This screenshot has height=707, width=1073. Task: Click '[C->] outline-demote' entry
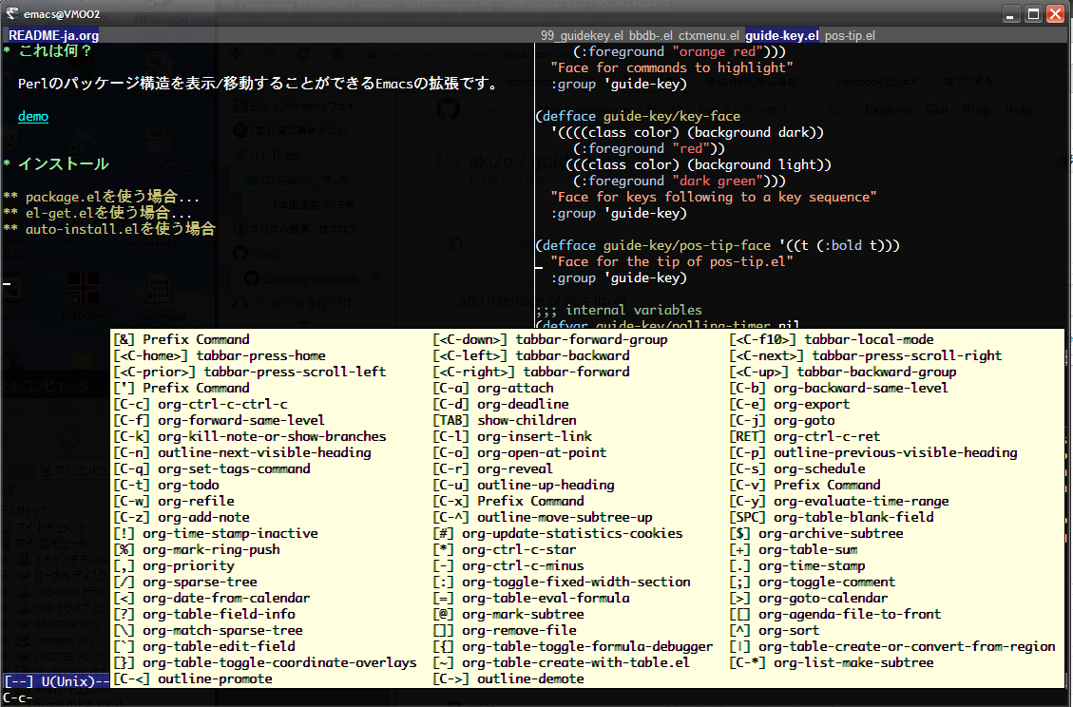(x=508, y=678)
